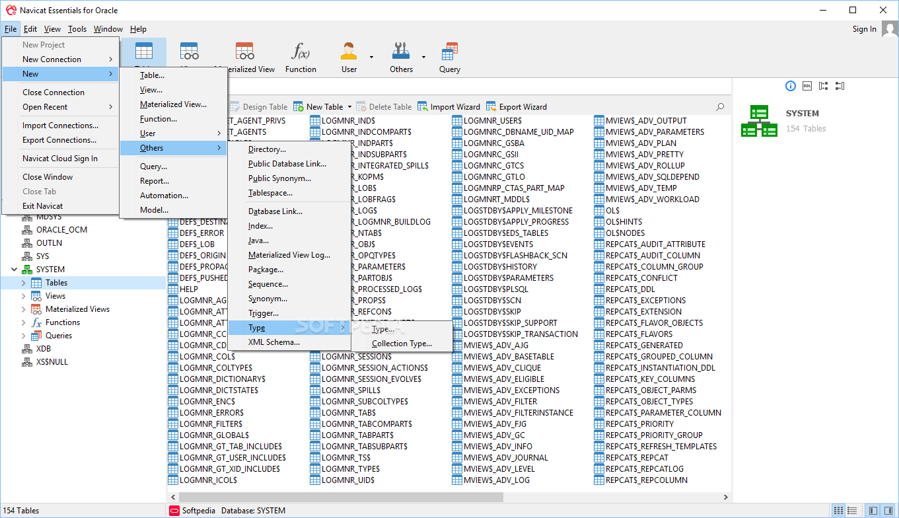899x518 pixels.
Task: Click the large green SYSTEM schema icon
Action: tap(759, 121)
